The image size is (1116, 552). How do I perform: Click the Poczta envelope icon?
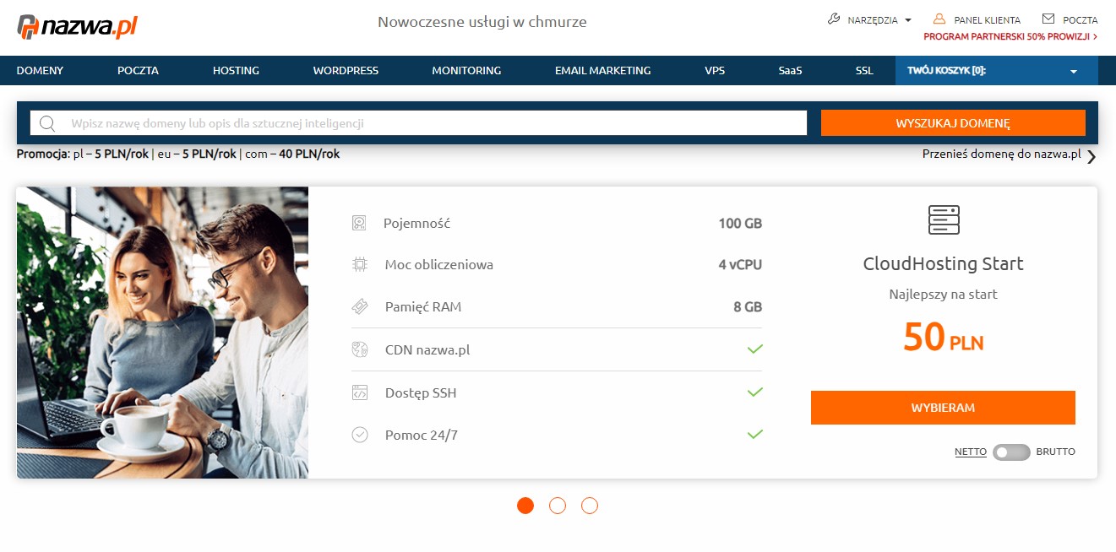click(1048, 19)
